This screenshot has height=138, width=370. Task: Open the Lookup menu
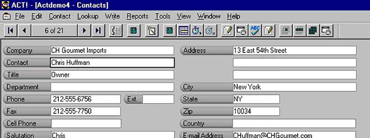[88, 16]
